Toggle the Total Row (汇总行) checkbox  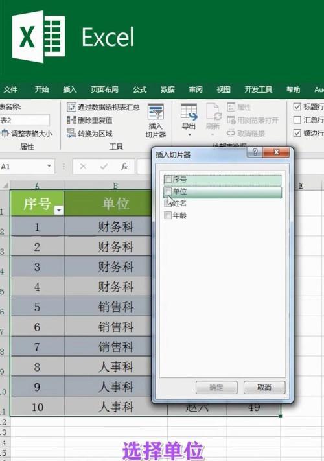297,120
